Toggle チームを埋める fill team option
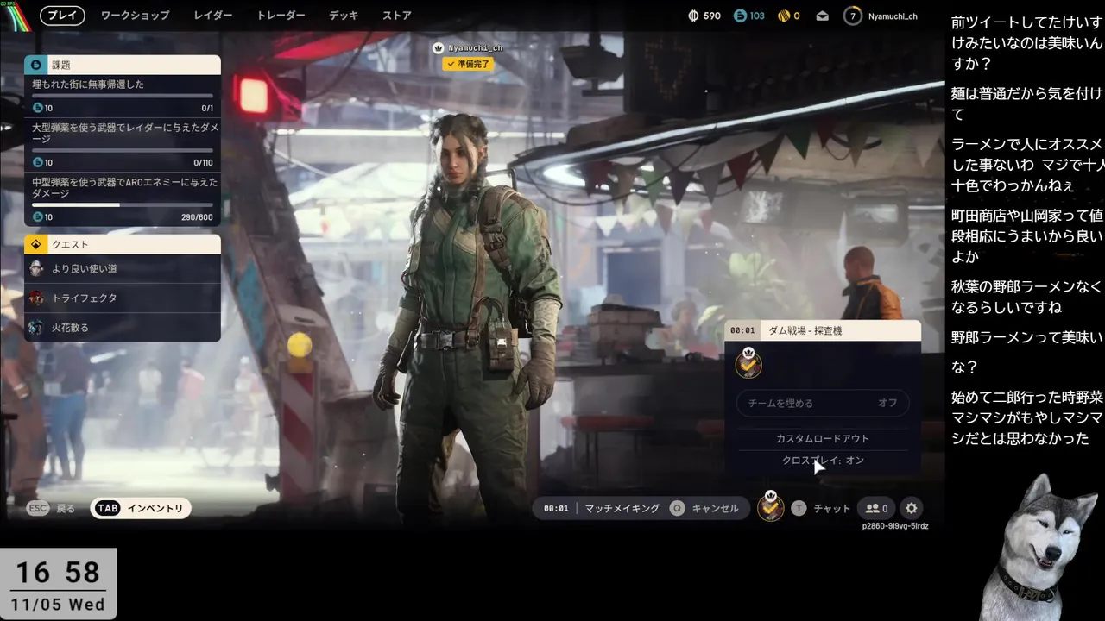 pos(822,403)
